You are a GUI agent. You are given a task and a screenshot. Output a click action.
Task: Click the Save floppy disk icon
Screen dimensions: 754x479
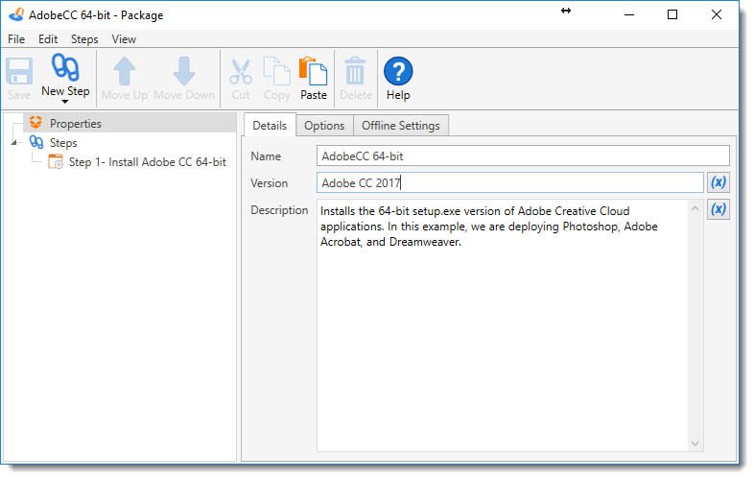pyautogui.click(x=19, y=71)
